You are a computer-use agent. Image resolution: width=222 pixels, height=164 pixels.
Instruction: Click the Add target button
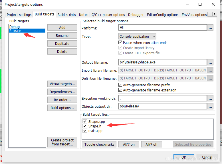62,27
